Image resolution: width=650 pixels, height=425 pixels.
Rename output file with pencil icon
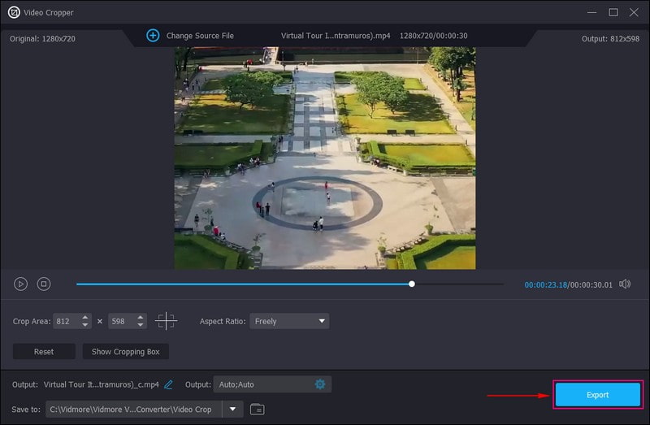(169, 384)
